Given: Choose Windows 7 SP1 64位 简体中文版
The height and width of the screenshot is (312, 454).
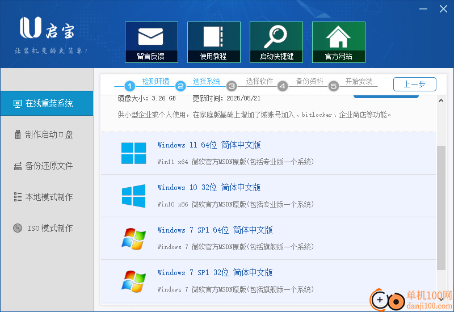Looking at the screenshot, I should coord(268,238).
